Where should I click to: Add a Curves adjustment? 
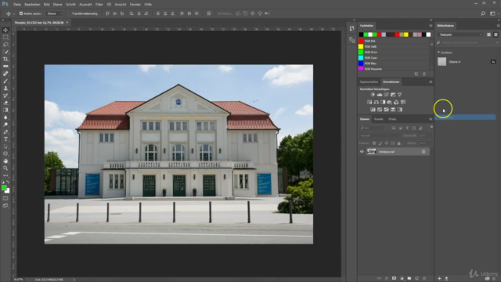pyautogui.click(x=386, y=95)
